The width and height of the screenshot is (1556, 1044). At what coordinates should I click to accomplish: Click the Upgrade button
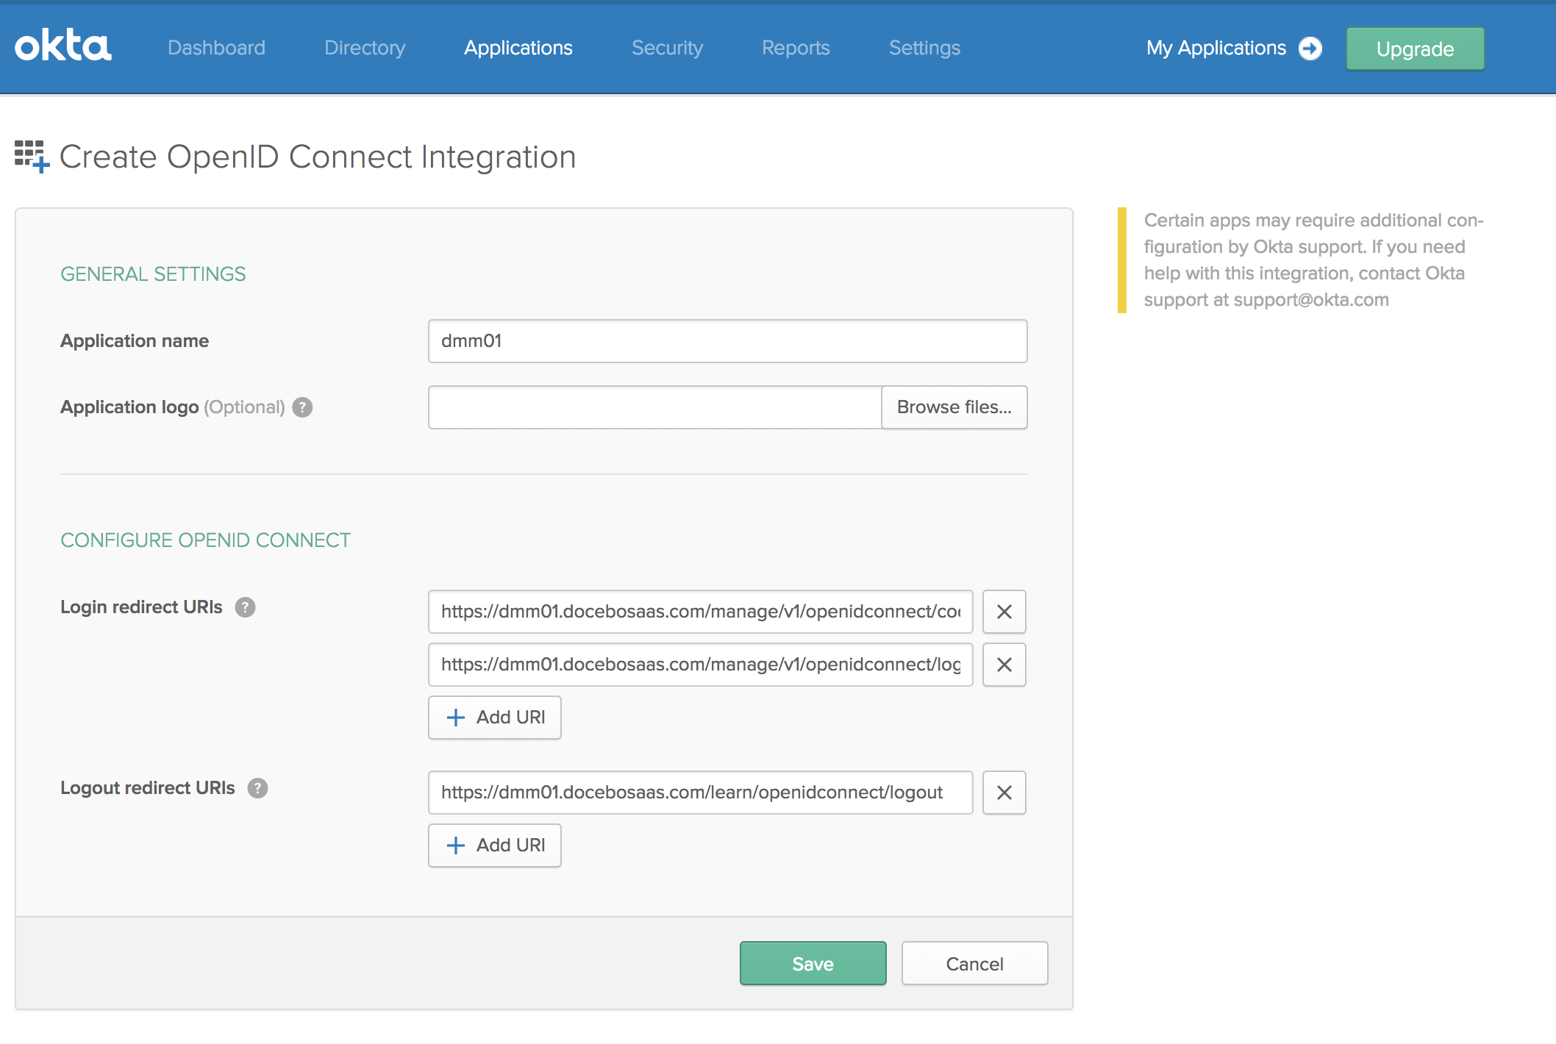(1416, 49)
